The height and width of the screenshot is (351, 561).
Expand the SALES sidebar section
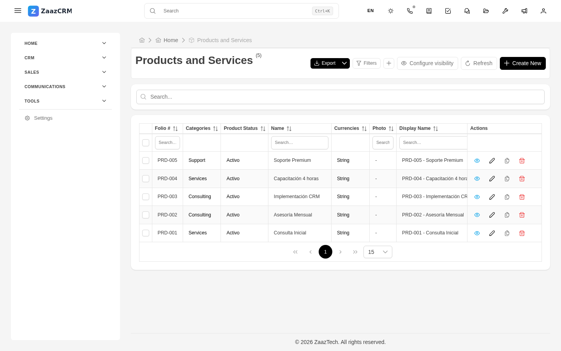click(x=65, y=72)
